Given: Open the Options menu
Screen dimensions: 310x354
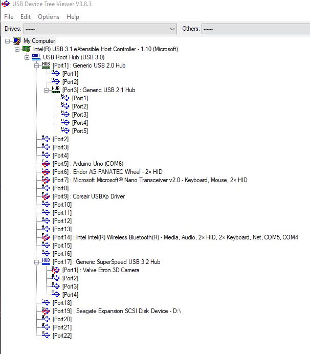Looking at the screenshot, I should (49, 17).
